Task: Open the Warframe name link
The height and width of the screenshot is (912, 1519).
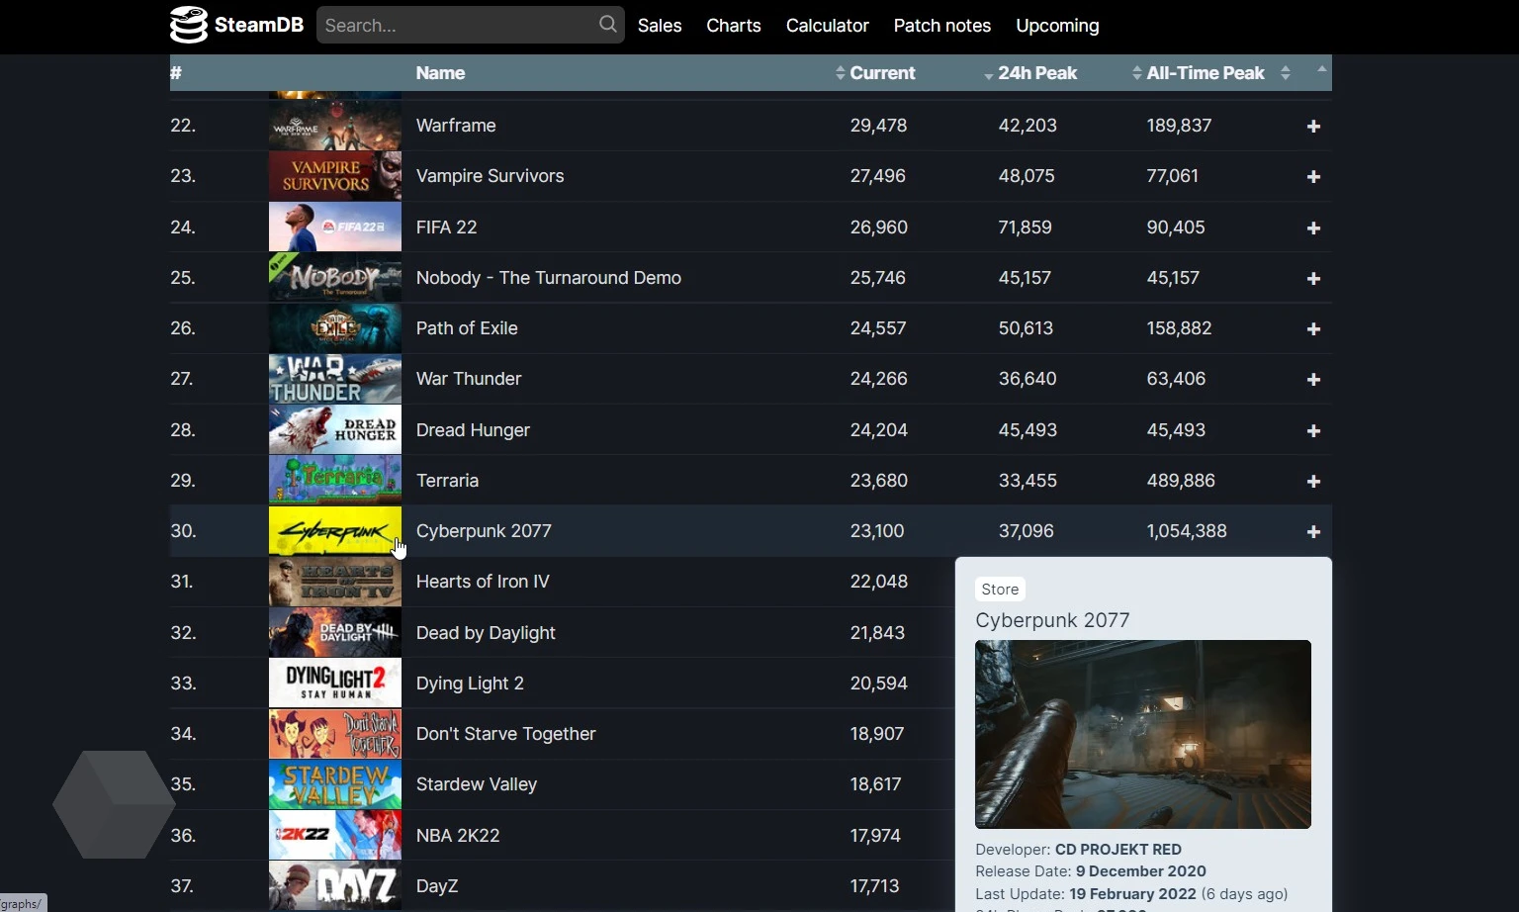Action: pos(456,126)
